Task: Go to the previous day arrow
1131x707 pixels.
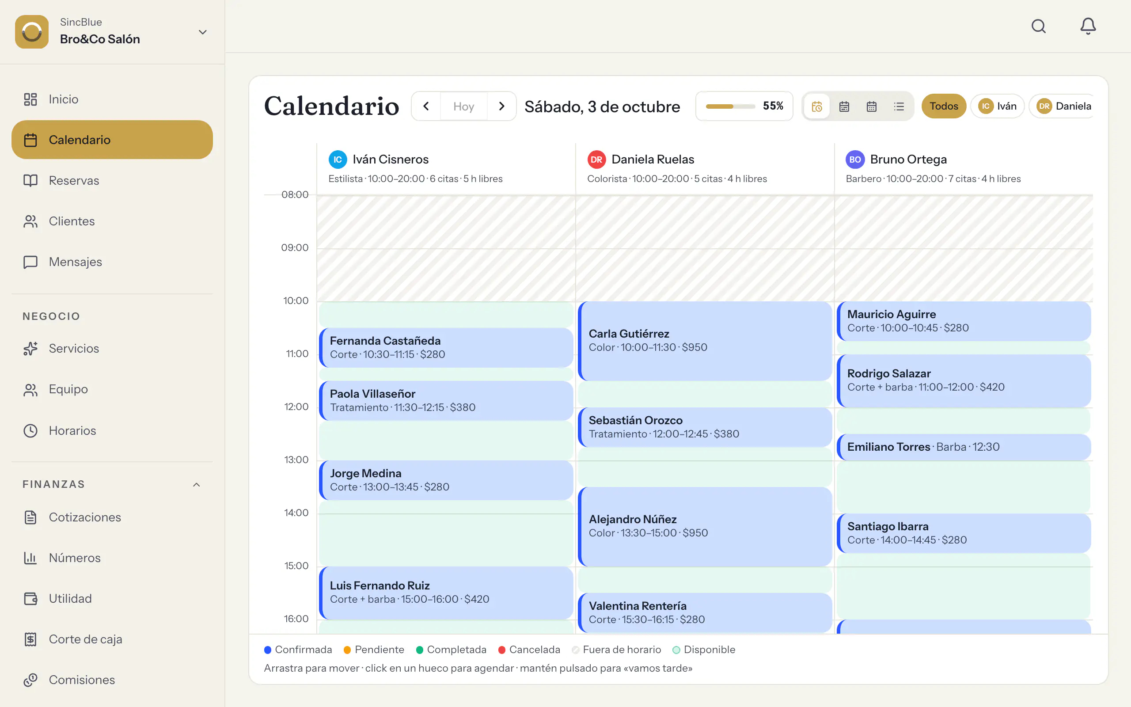Action: tap(426, 106)
